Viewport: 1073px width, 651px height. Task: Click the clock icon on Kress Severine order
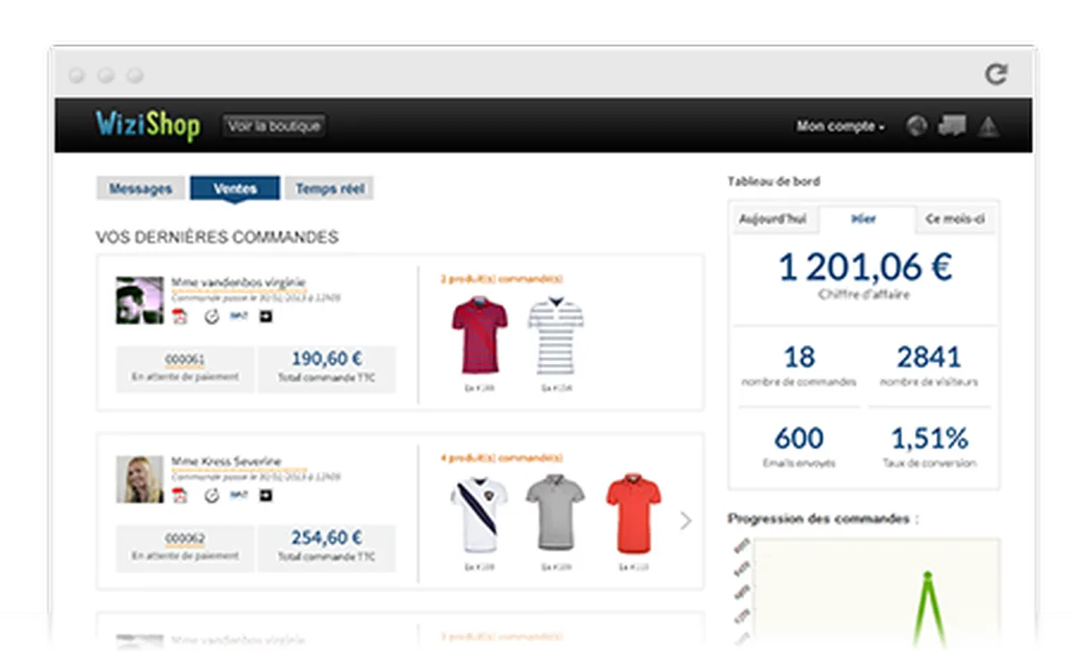click(x=212, y=495)
